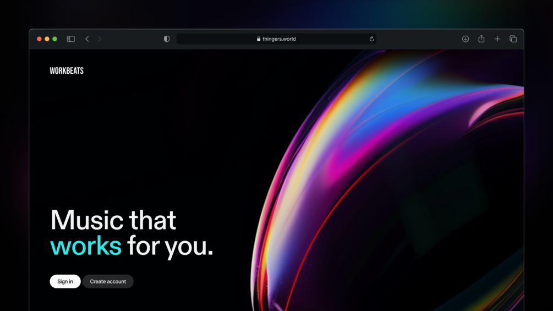Go forward with the right chevron
Screen dimensions: 553x311
(x=100, y=39)
